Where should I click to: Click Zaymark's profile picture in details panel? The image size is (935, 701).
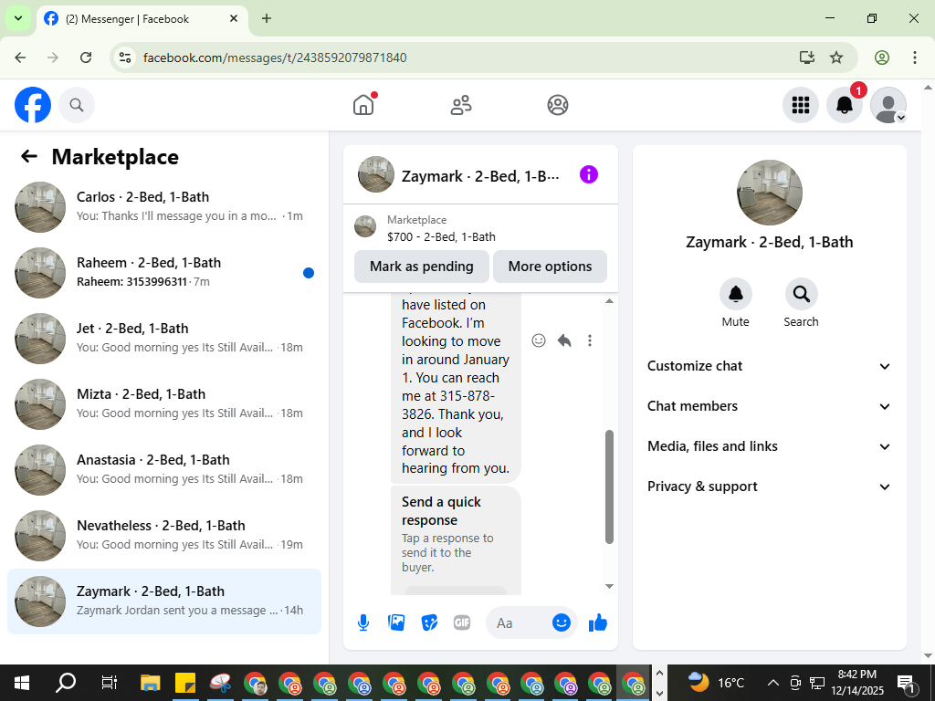tap(769, 193)
